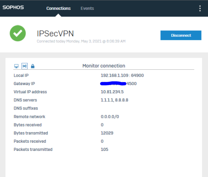Click the value 192.168.1.109 : 64900
Screen dimensions: 208x177
[x=122, y=75]
